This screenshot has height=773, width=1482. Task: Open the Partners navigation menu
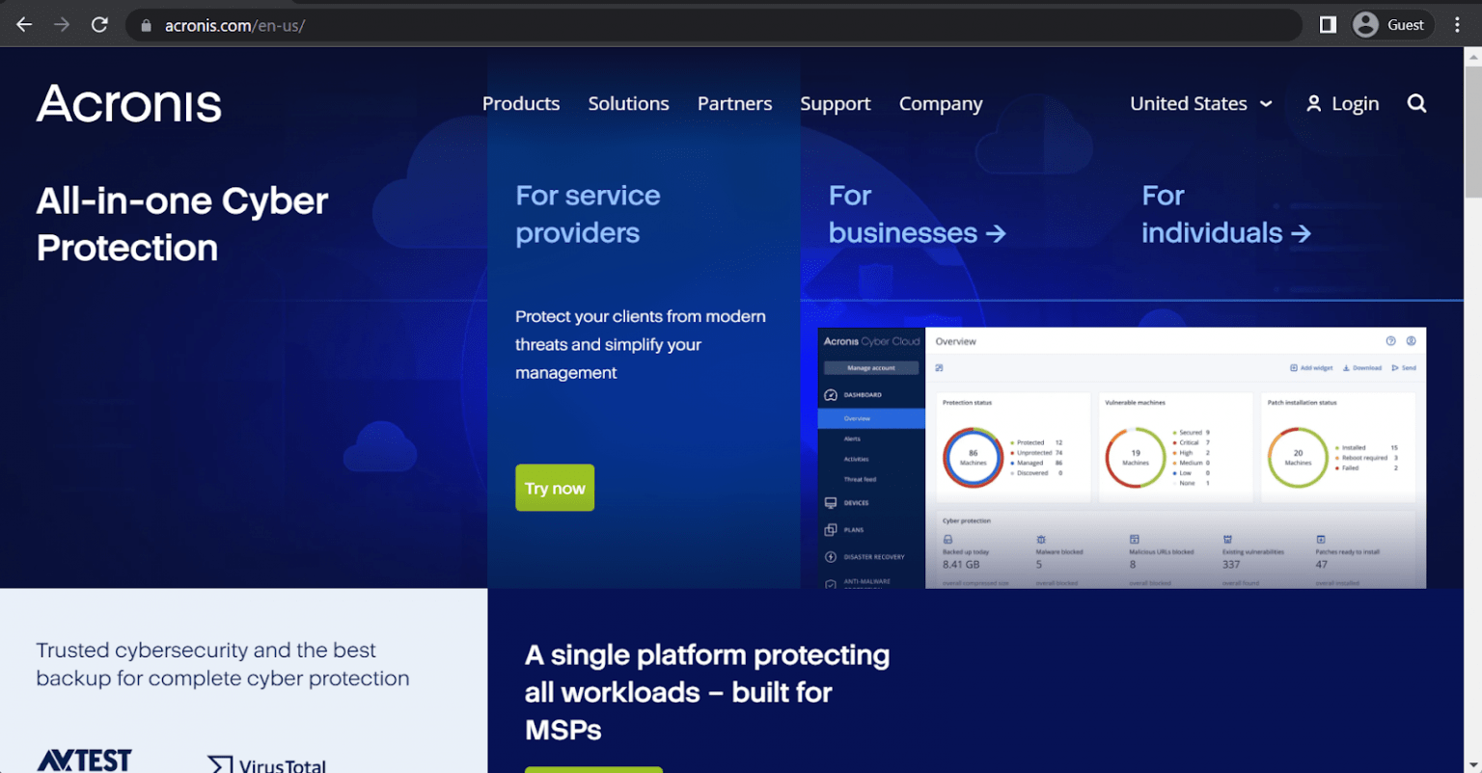click(734, 104)
